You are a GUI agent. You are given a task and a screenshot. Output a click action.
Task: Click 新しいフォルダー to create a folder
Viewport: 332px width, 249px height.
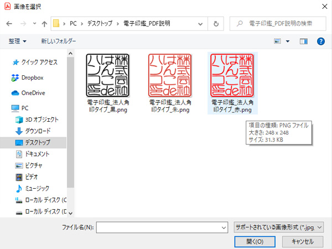click(58, 41)
